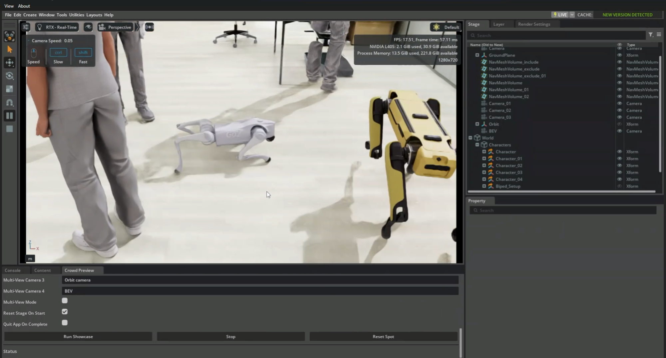Open the Layouts menu
The width and height of the screenshot is (666, 358).
click(x=94, y=15)
